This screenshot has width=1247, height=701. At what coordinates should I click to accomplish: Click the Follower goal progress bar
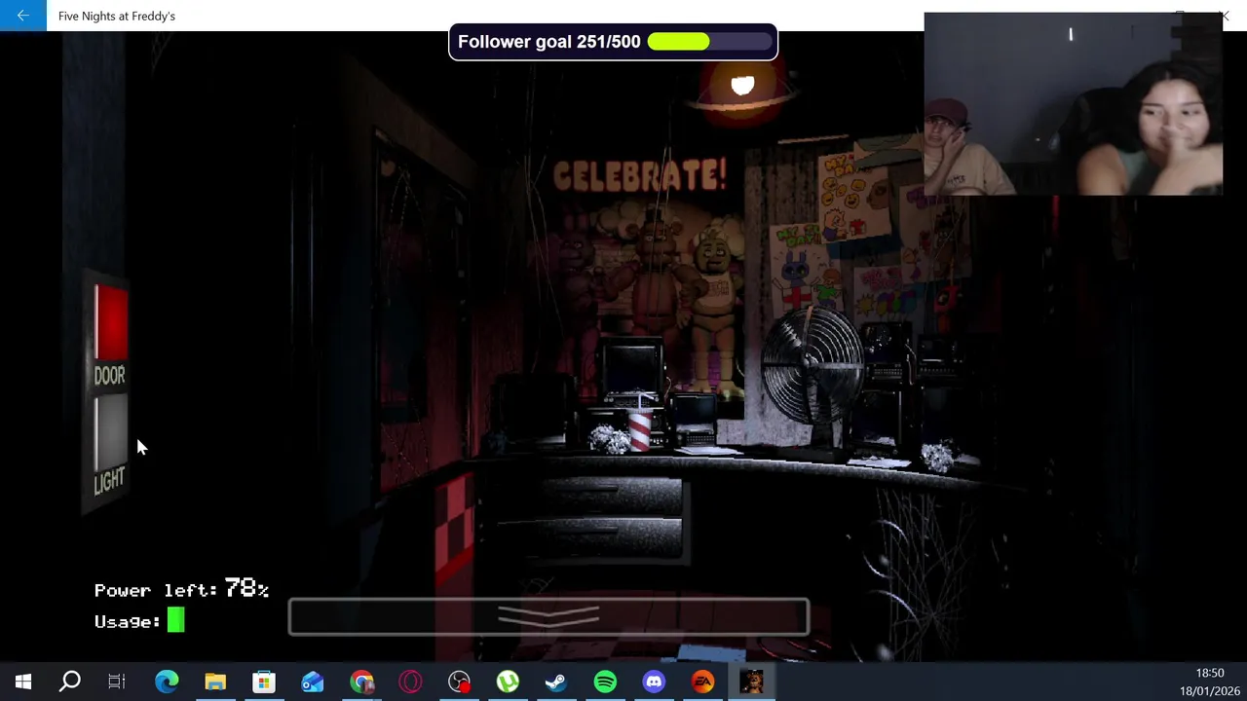pos(708,42)
